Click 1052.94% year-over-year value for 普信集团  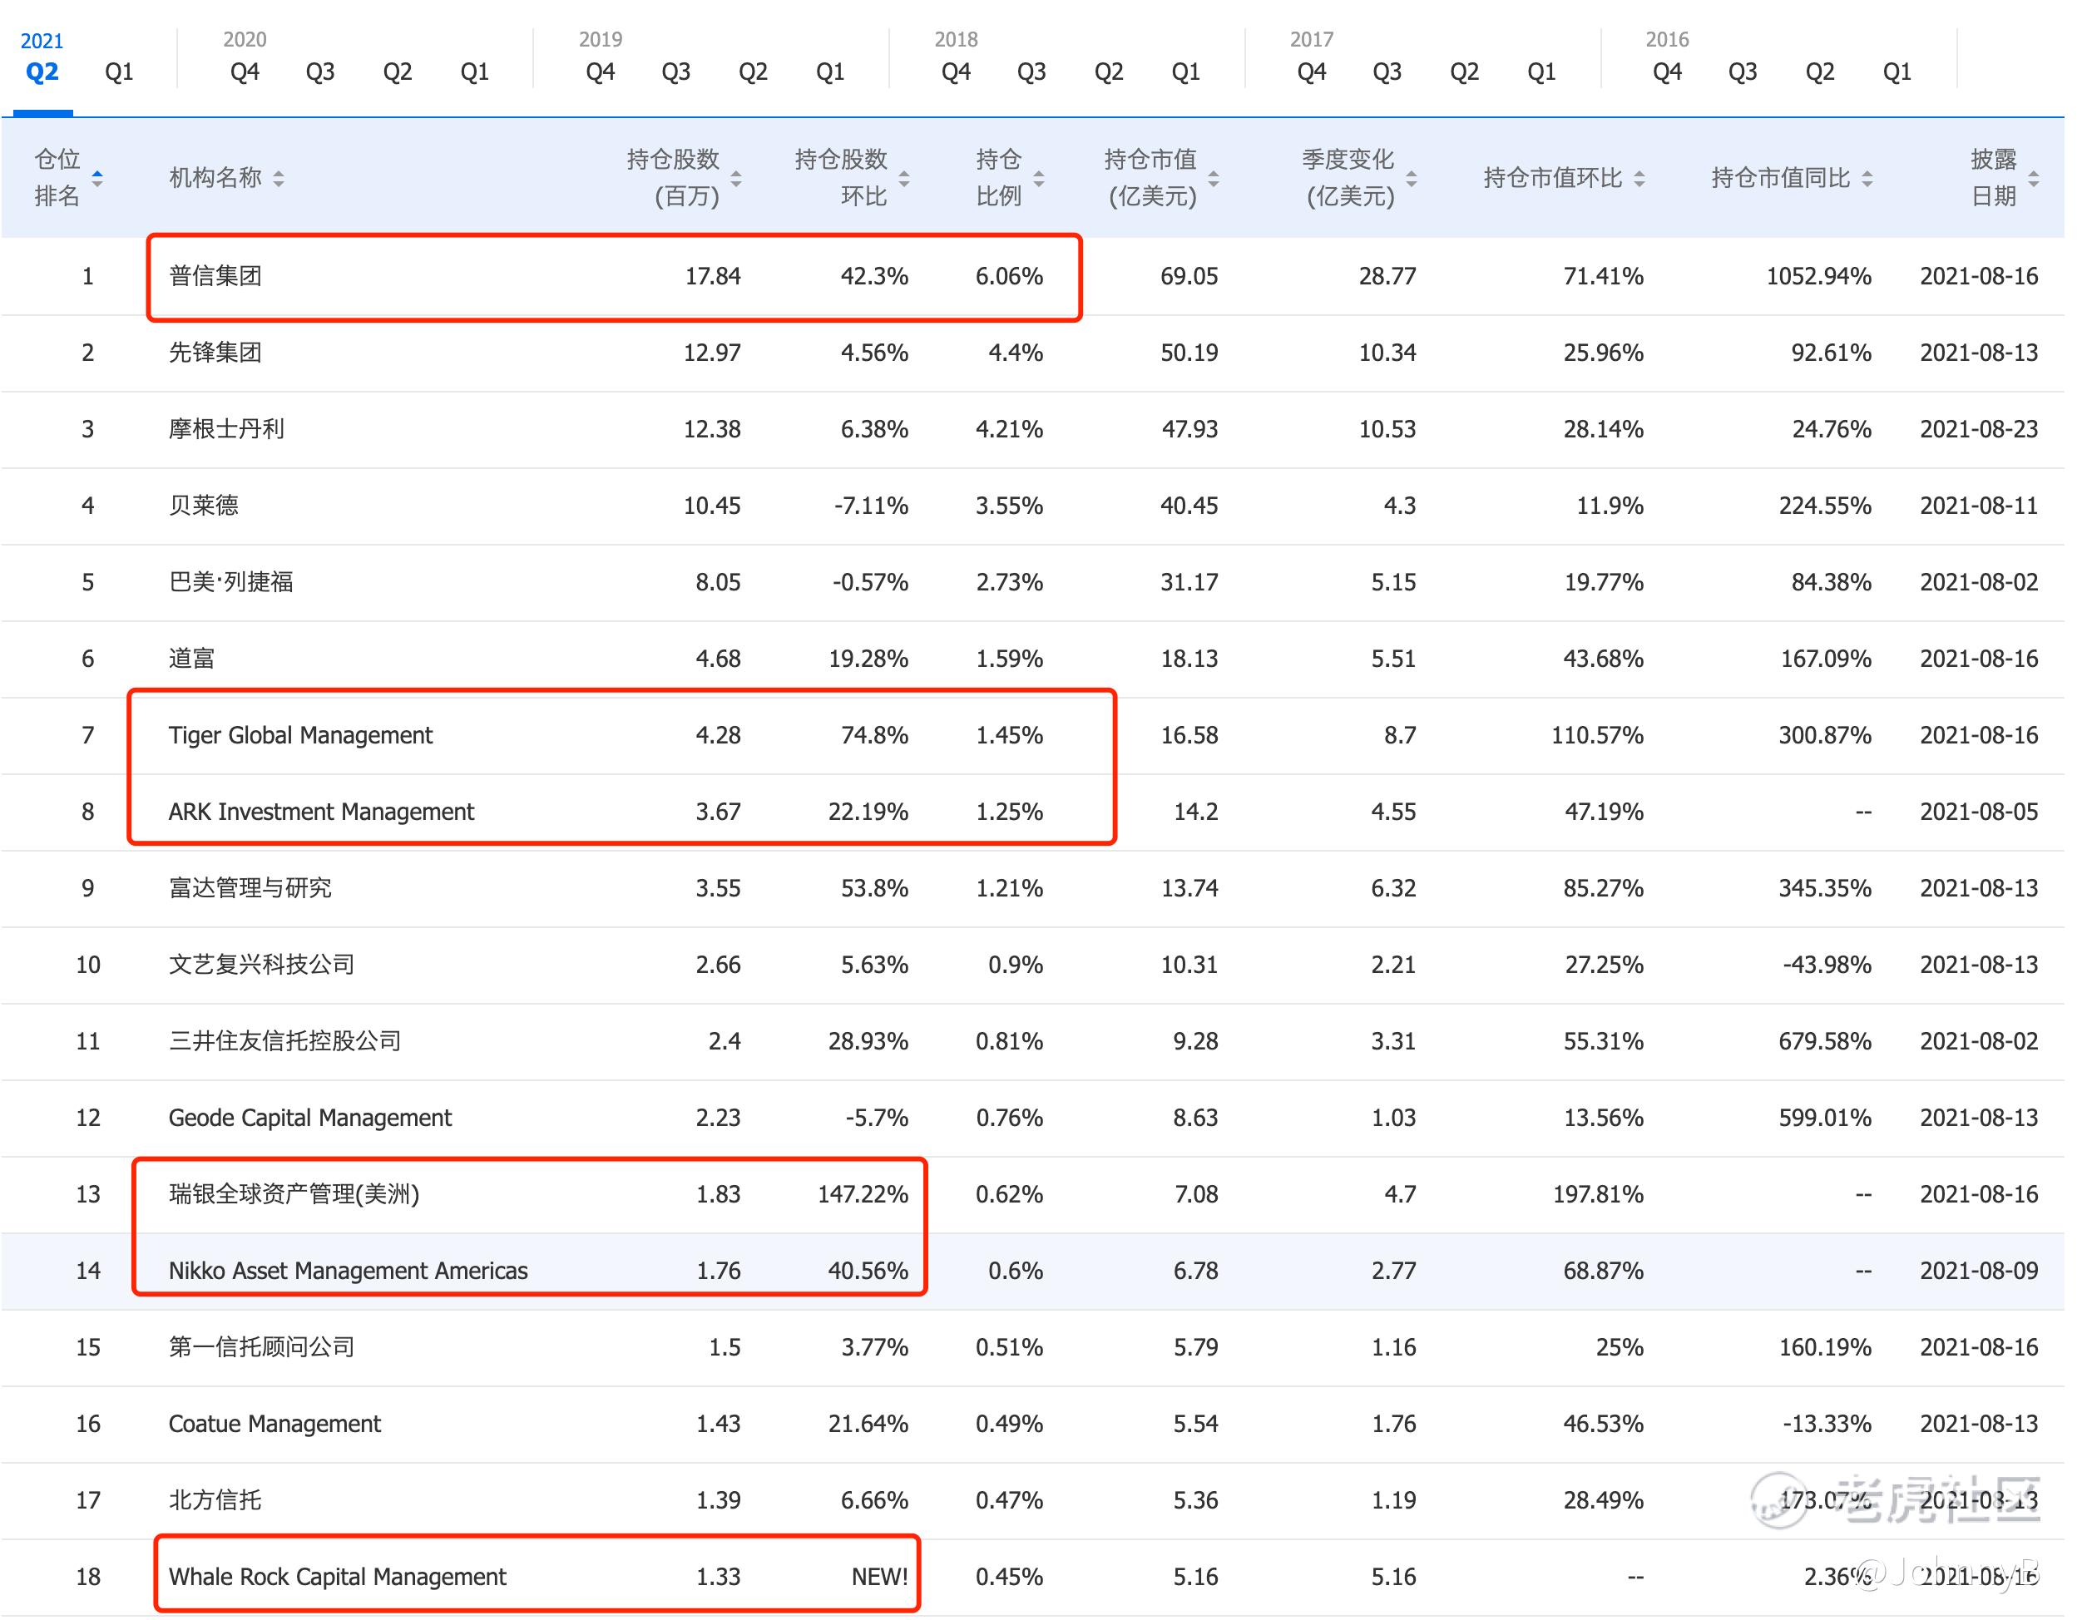[x=1819, y=276]
